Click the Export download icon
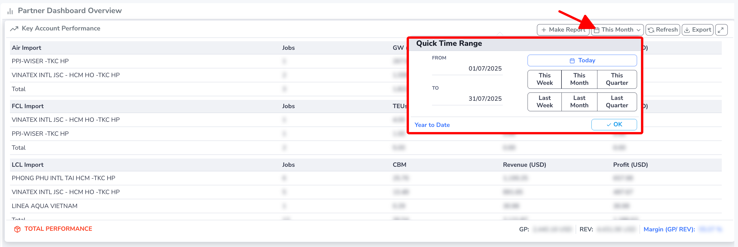This screenshot has height=247, width=738. tap(687, 30)
